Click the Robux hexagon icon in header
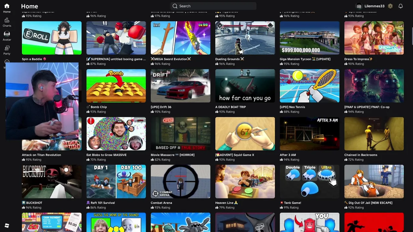 390,6
